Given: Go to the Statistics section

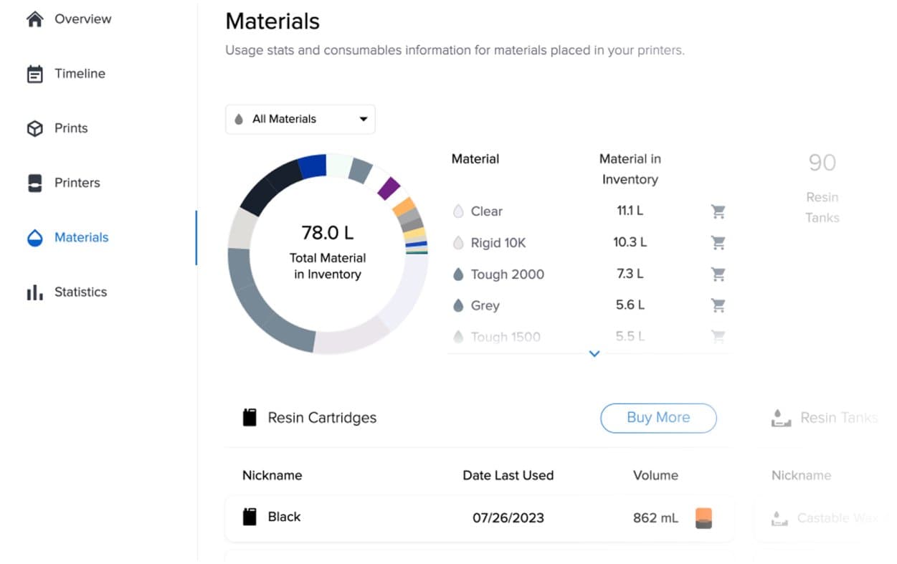Looking at the screenshot, I should coord(80,292).
